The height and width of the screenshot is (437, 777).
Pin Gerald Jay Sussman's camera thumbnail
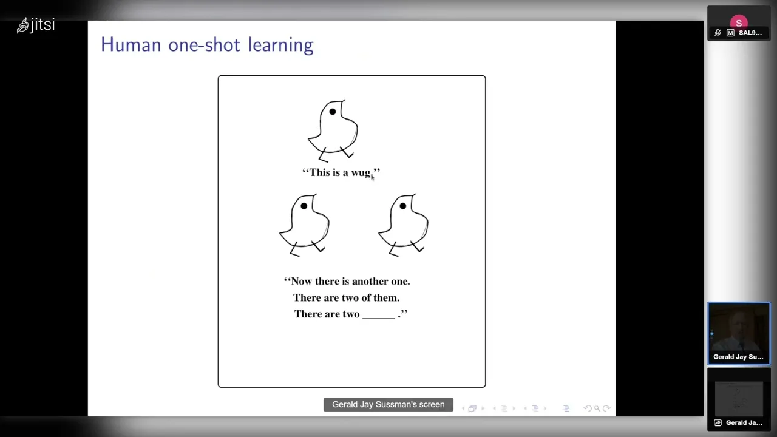pos(739,333)
